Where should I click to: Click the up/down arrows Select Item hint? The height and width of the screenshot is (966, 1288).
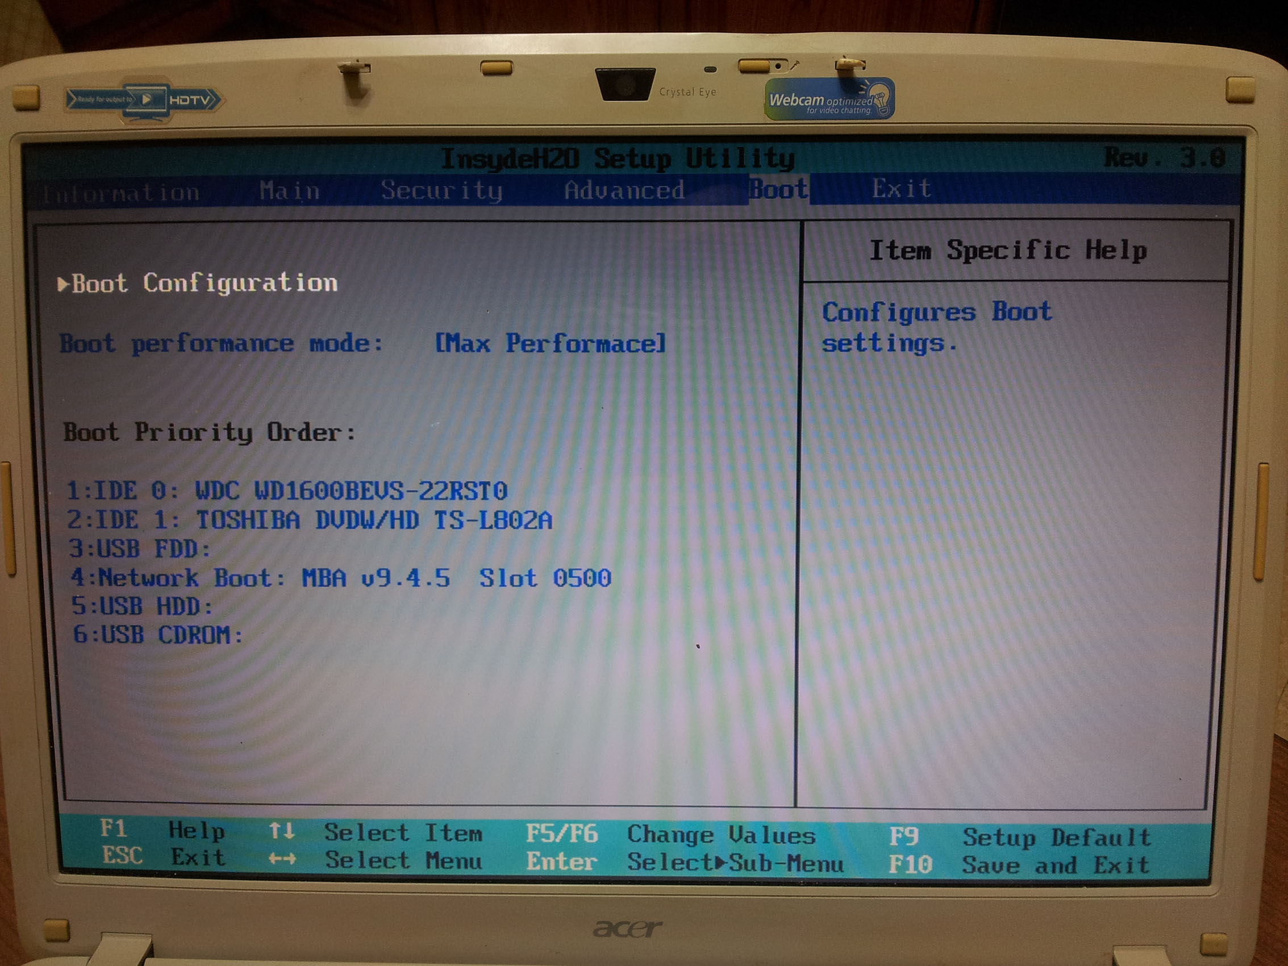click(376, 832)
